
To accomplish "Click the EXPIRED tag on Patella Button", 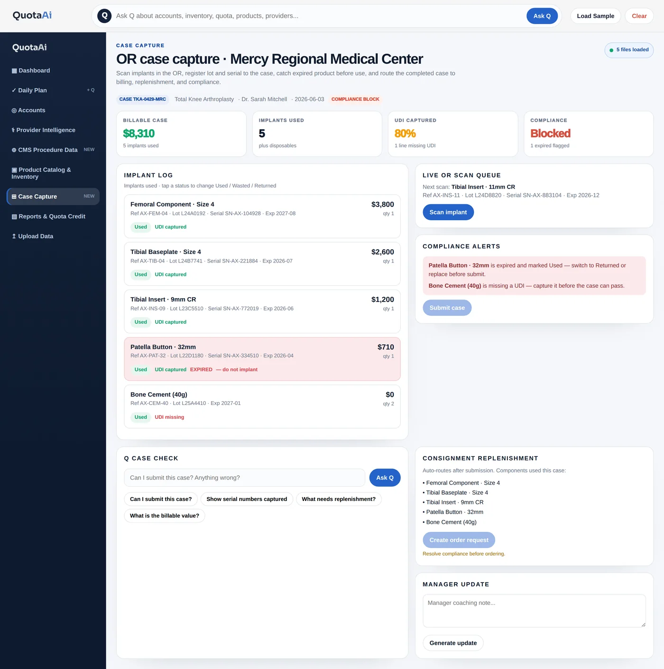I will 201,369.
